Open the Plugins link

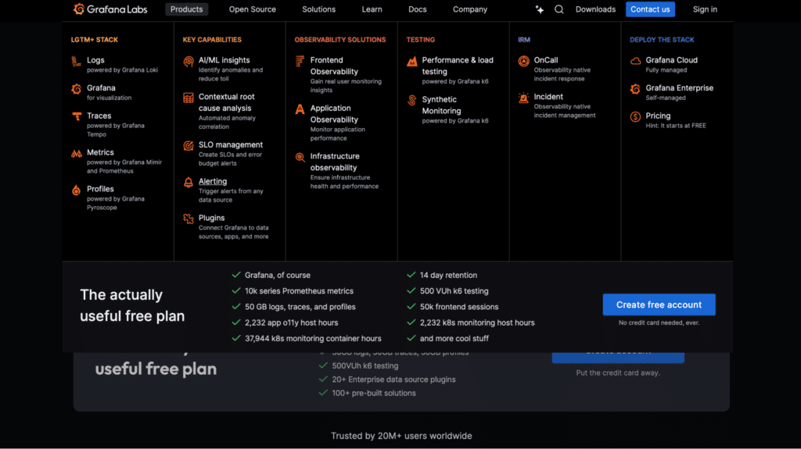tap(211, 218)
